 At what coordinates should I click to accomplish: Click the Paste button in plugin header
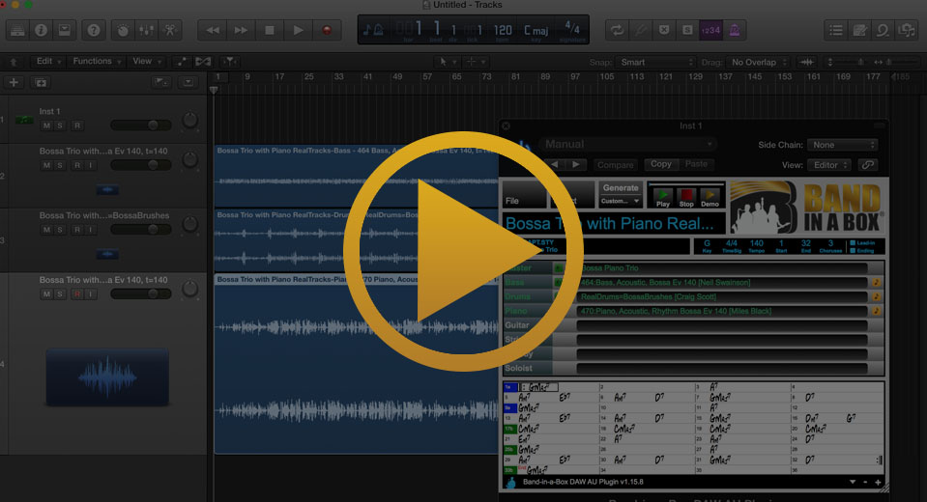click(x=696, y=164)
